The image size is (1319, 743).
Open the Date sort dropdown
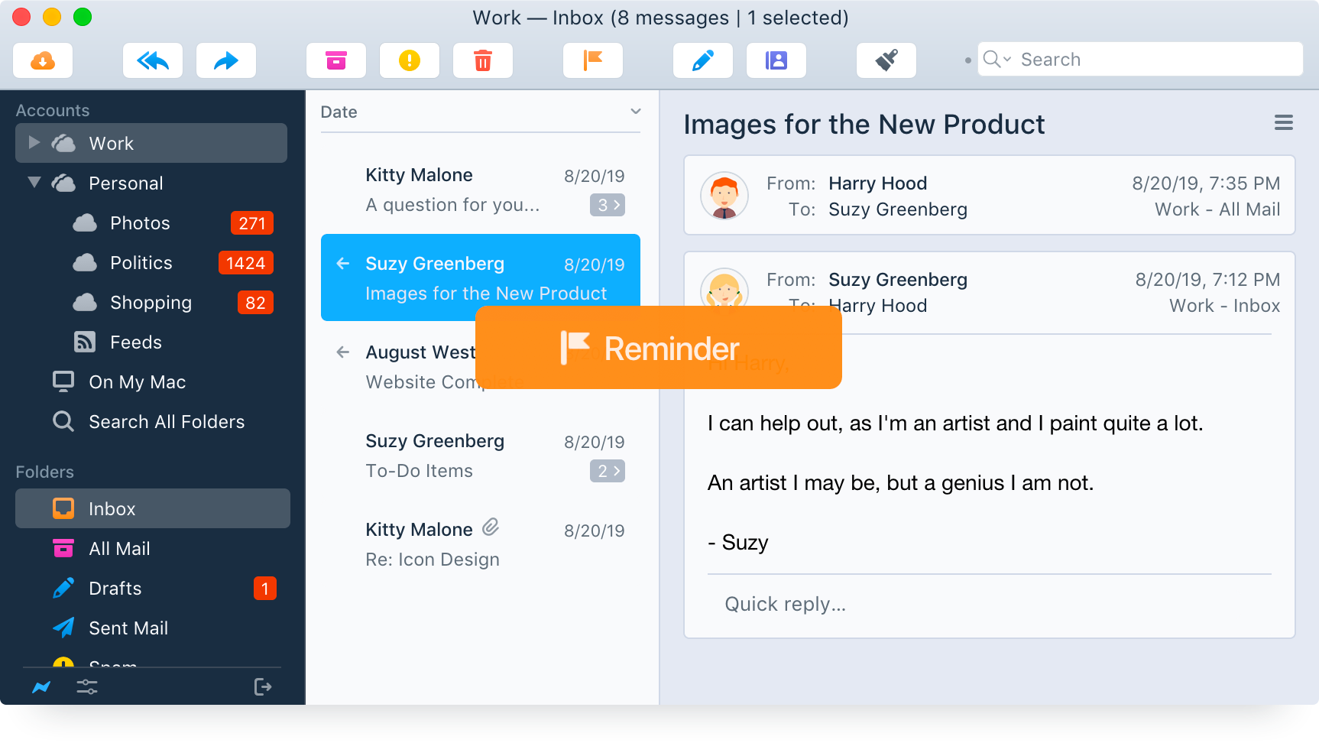click(635, 112)
